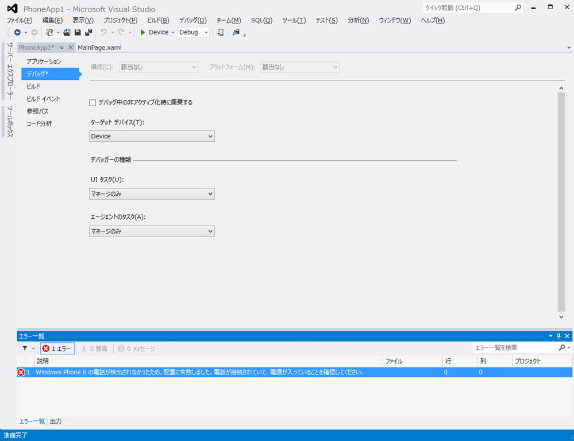Viewport: 574px width, 441px height.
Task: Expand toolbar overflow options arrow
Action: click(245, 35)
